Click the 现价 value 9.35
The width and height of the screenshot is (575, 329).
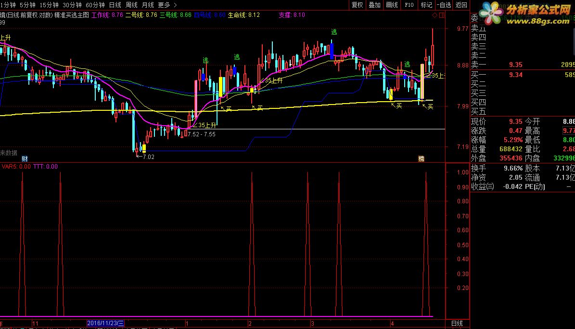(516, 121)
